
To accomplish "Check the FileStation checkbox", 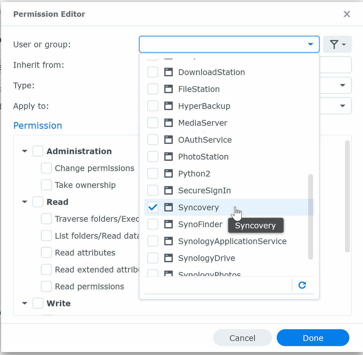I will point(153,89).
